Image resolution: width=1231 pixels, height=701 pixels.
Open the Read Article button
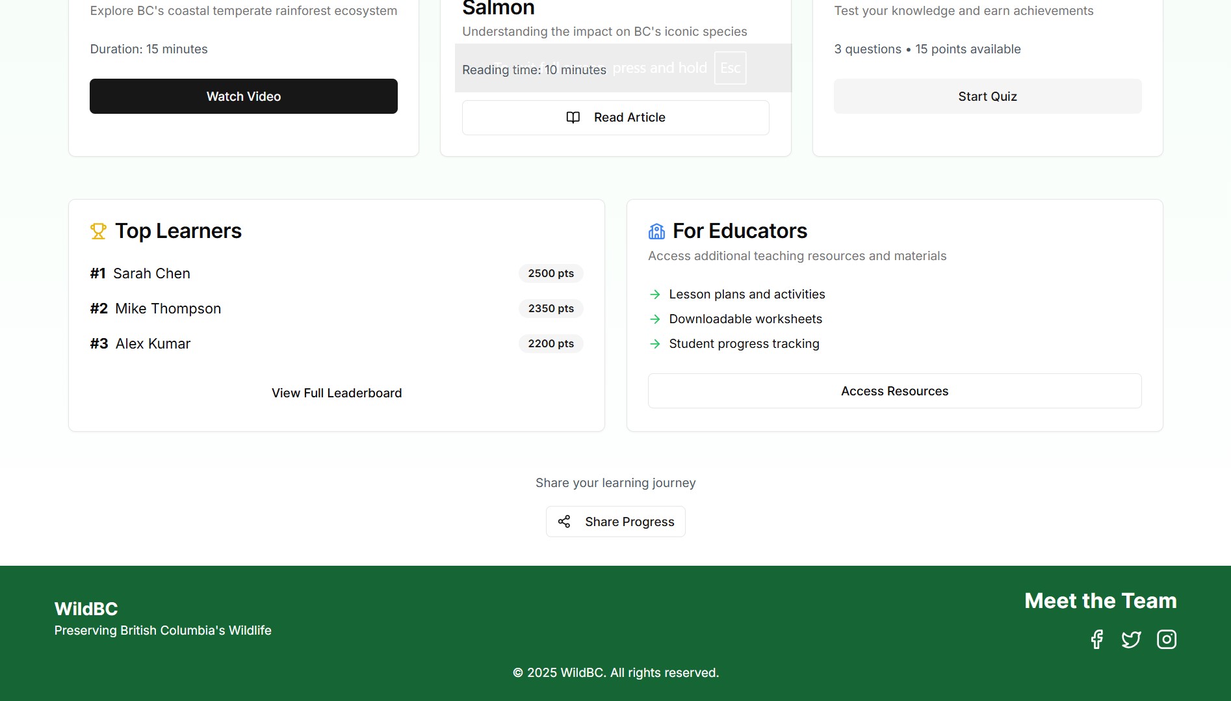pos(615,118)
